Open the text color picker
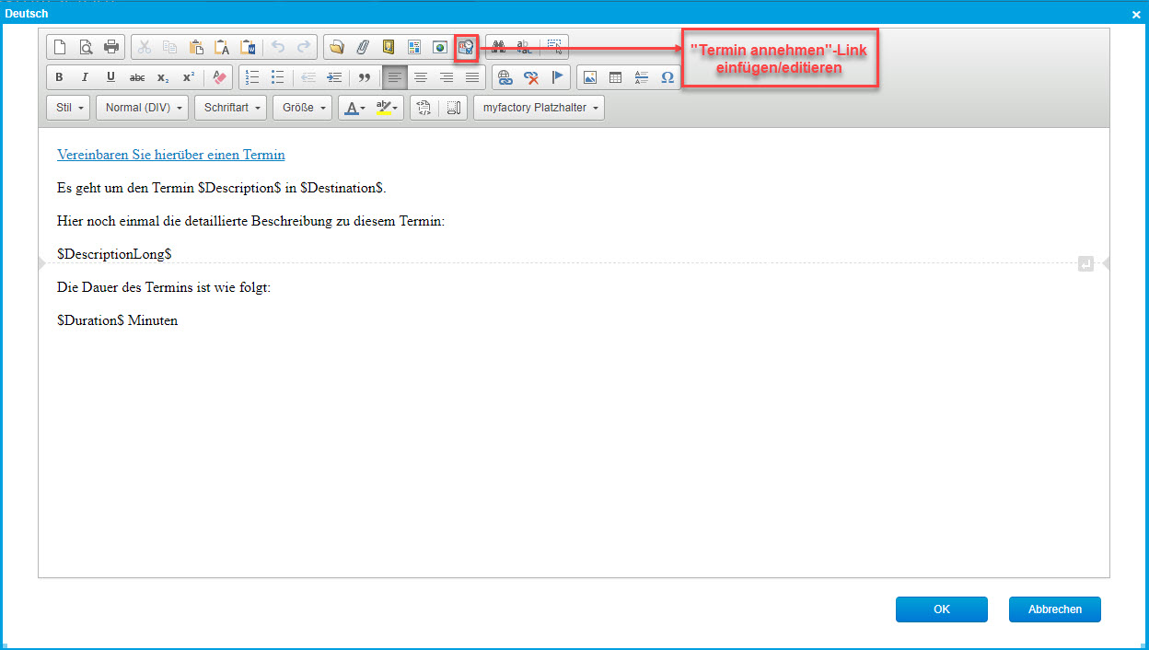 pos(354,108)
